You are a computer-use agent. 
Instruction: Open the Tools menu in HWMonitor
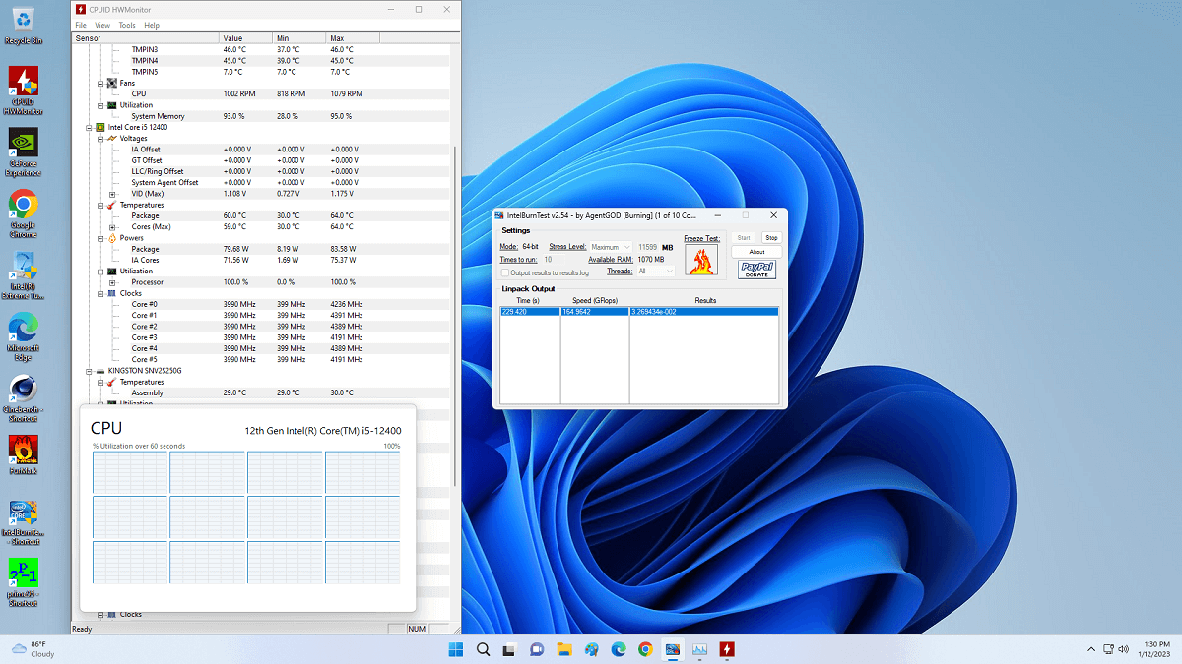127,25
